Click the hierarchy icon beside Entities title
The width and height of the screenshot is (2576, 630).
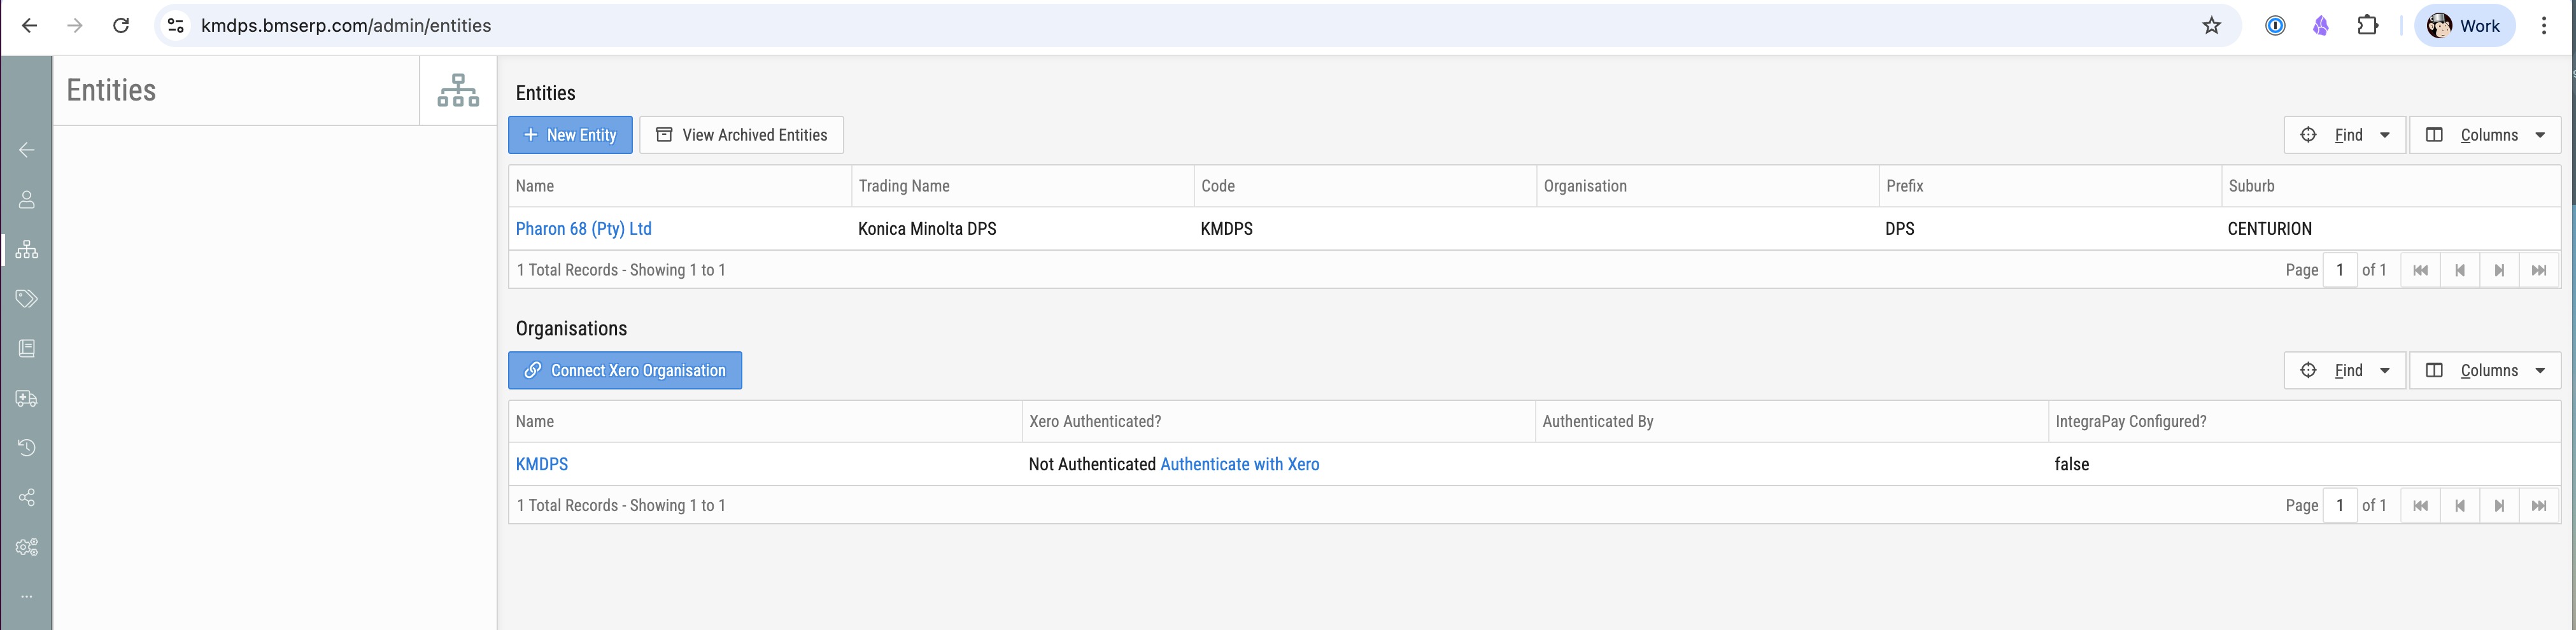[458, 90]
